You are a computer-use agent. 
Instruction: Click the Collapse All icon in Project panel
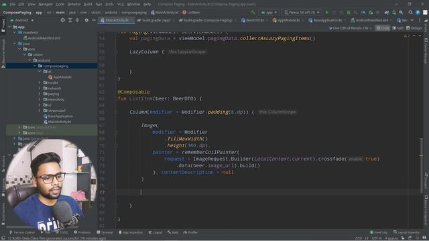pos(77,20)
